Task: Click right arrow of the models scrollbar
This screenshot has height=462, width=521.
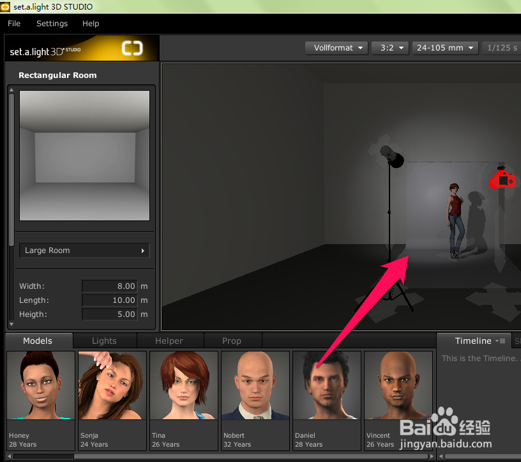Action: tap(432, 456)
